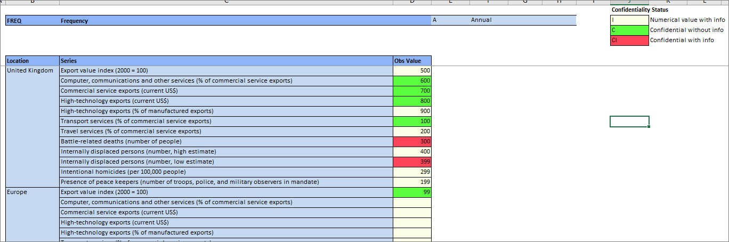Click the pale yellow 'I' legend cell
The height and width of the screenshot is (242, 729).
(x=629, y=20)
